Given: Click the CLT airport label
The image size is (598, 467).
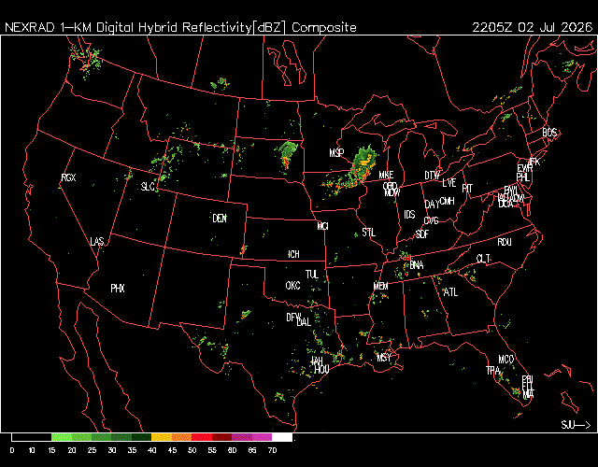Looking at the screenshot, I should tap(483, 259).
